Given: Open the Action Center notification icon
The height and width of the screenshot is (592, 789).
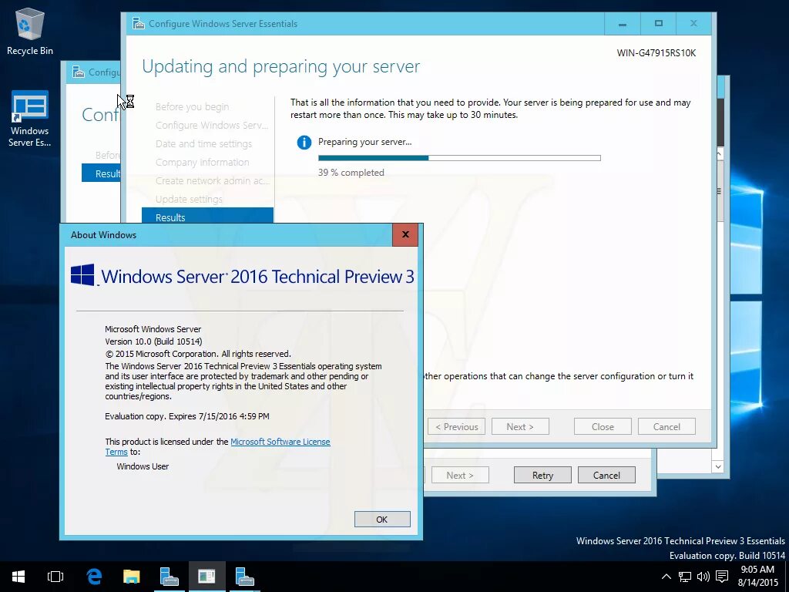Looking at the screenshot, I should (x=721, y=576).
